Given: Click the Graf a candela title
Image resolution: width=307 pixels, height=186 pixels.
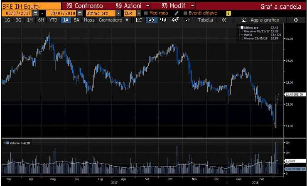Looking at the screenshot, I should click(280, 7).
